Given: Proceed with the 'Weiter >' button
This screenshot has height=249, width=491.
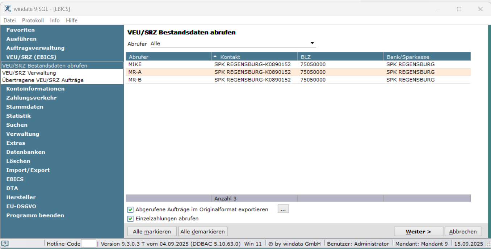Looking at the screenshot, I should (419, 232).
